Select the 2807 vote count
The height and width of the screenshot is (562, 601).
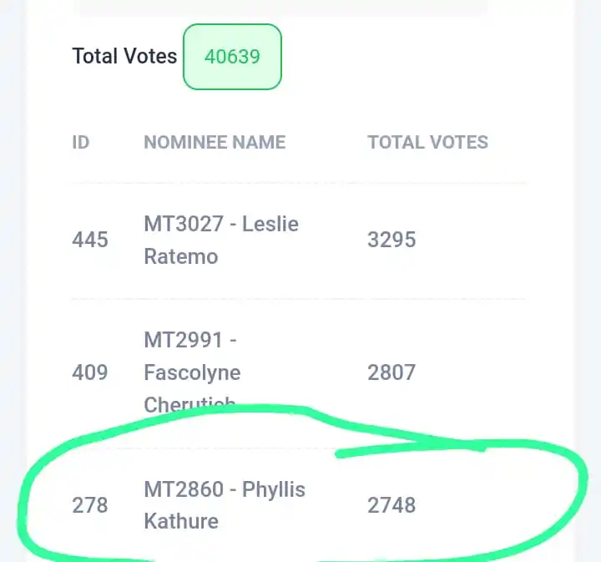click(391, 372)
